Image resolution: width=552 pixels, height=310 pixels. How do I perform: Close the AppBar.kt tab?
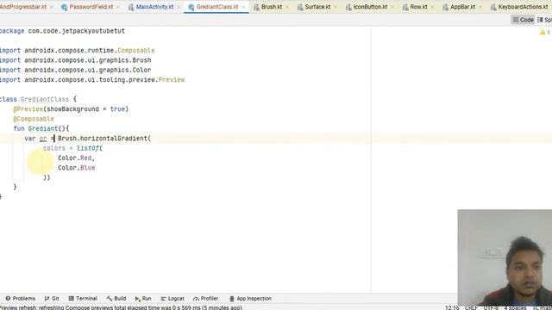(x=480, y=7)
